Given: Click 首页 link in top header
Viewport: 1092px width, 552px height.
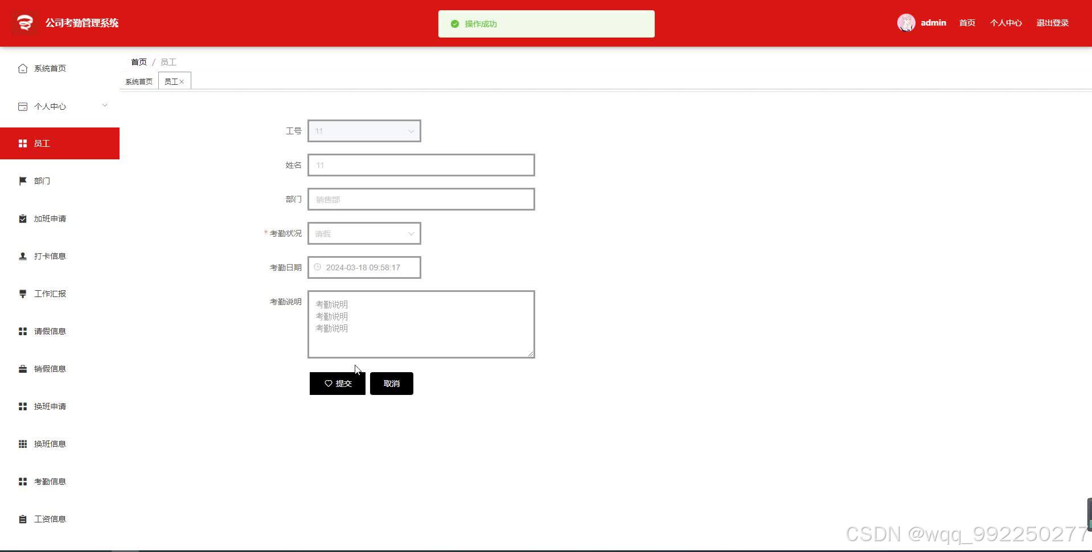Looking at the screenshot, I should 967,23.
